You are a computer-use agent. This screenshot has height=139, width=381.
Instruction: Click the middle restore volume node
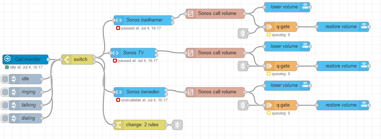coord(342,66)
